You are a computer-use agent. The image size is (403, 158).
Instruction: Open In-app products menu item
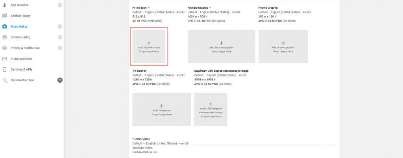(x=21, y=58)
